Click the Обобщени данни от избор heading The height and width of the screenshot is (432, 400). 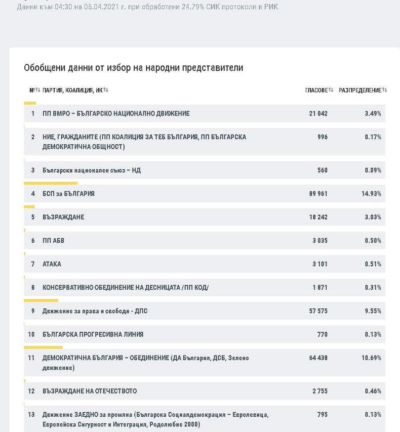134,68
